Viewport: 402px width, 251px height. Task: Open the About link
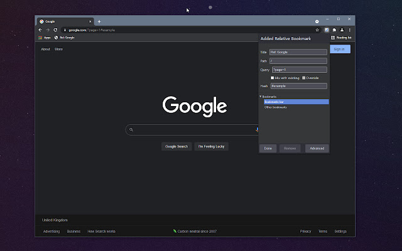point(45,49)
